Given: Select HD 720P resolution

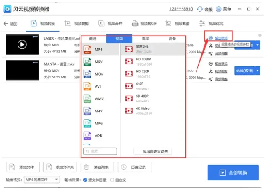Looking at the screenshot, I should (x=153, y=74).
